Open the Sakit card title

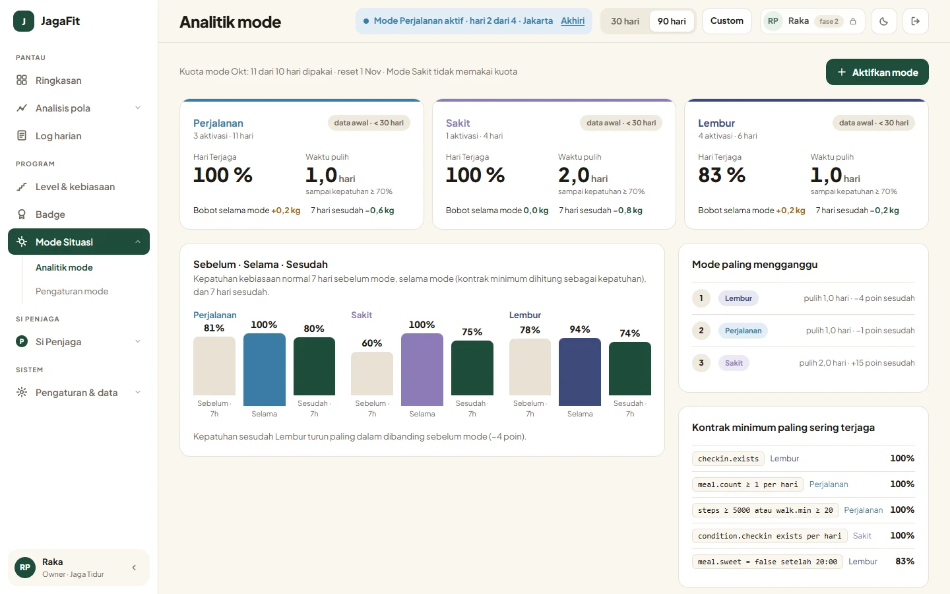pos(458,123)
